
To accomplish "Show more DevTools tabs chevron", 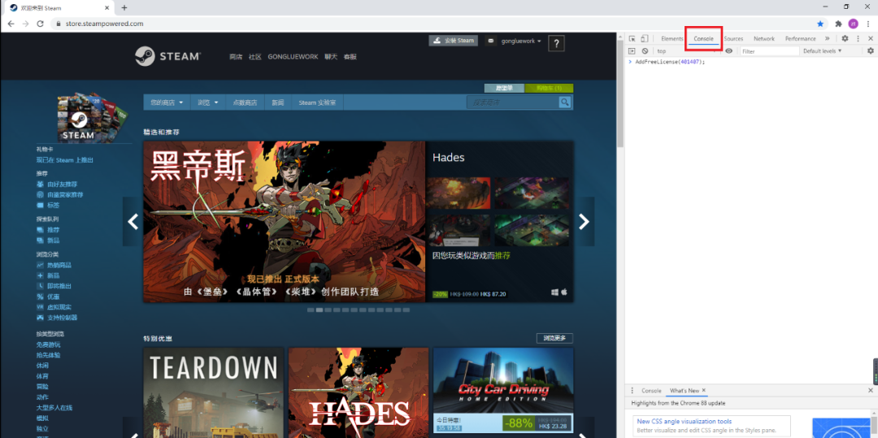I will pos(828,39).
